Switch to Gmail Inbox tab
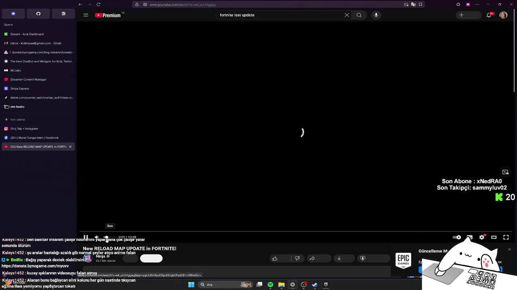This screenshot has height=290, width=517. [x=38, y=43]
